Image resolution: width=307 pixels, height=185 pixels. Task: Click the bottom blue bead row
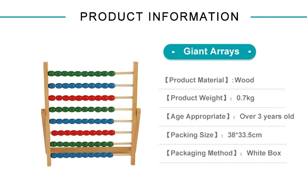point(81,155)
